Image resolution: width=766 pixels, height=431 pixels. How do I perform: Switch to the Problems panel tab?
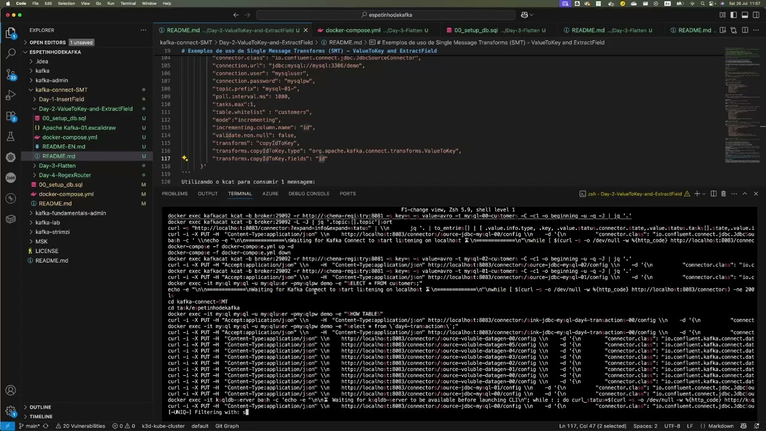pyautogui.click(x=175, y=194)
